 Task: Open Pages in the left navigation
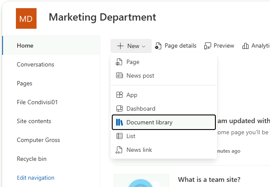25,83
